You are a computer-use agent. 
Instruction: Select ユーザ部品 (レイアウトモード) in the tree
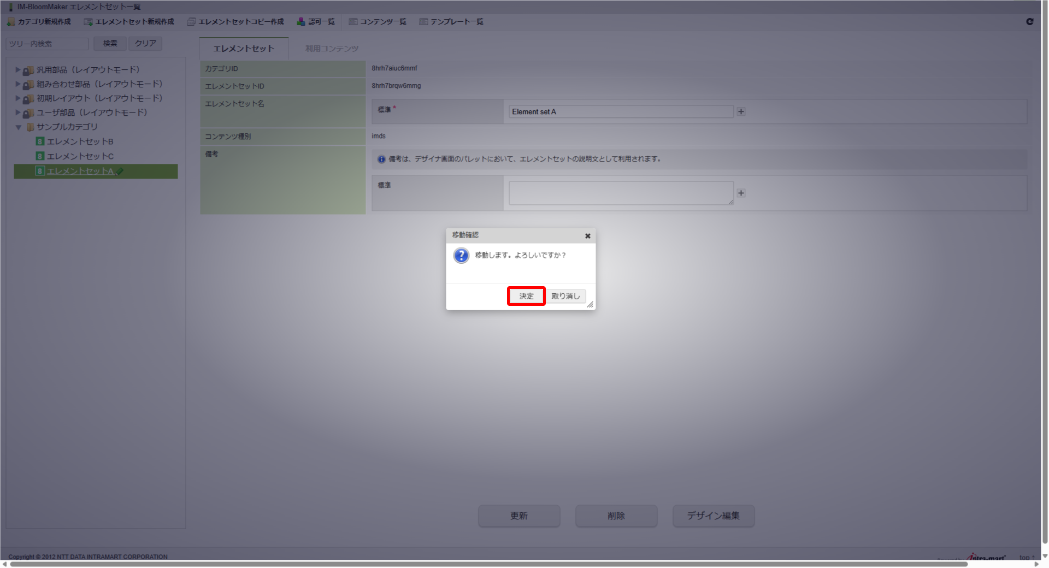coord(92,113)
